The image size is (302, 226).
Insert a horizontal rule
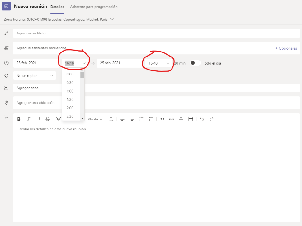(x=181, y=119)
